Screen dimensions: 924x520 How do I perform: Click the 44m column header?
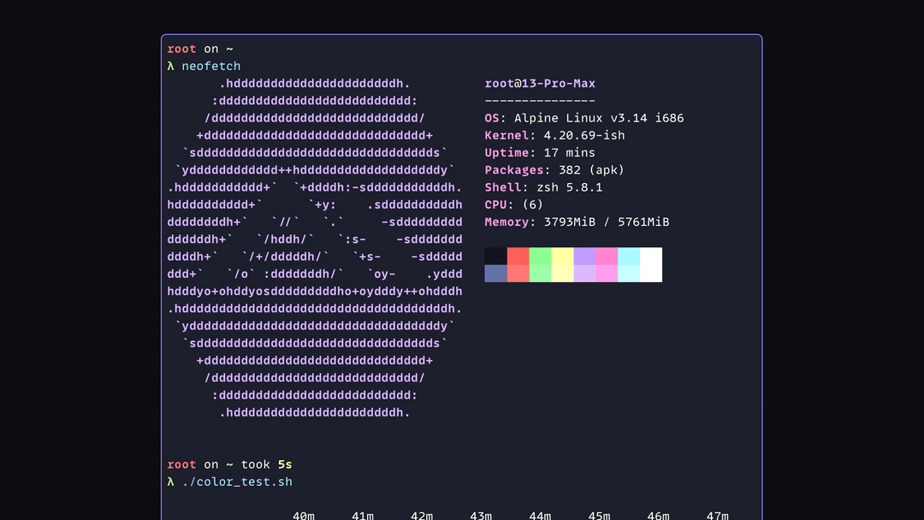[540, 516]
